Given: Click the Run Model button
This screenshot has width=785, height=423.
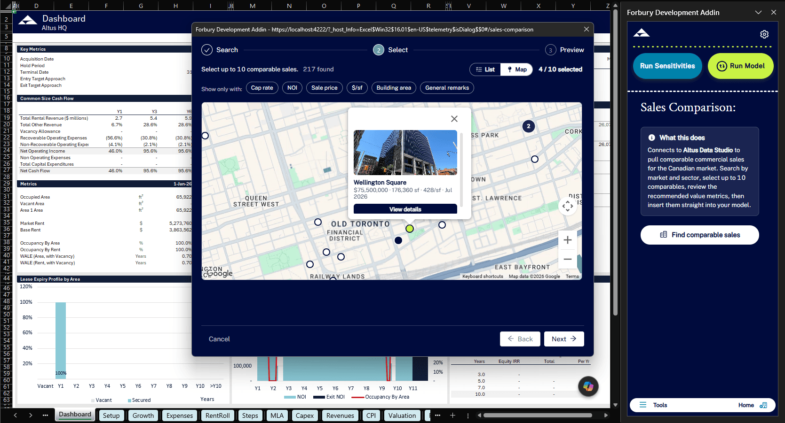Looking at the screenshot, I should click(741, 66).
